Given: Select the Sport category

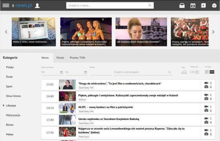Looking at the screenshot, I should tap(9, 87).
